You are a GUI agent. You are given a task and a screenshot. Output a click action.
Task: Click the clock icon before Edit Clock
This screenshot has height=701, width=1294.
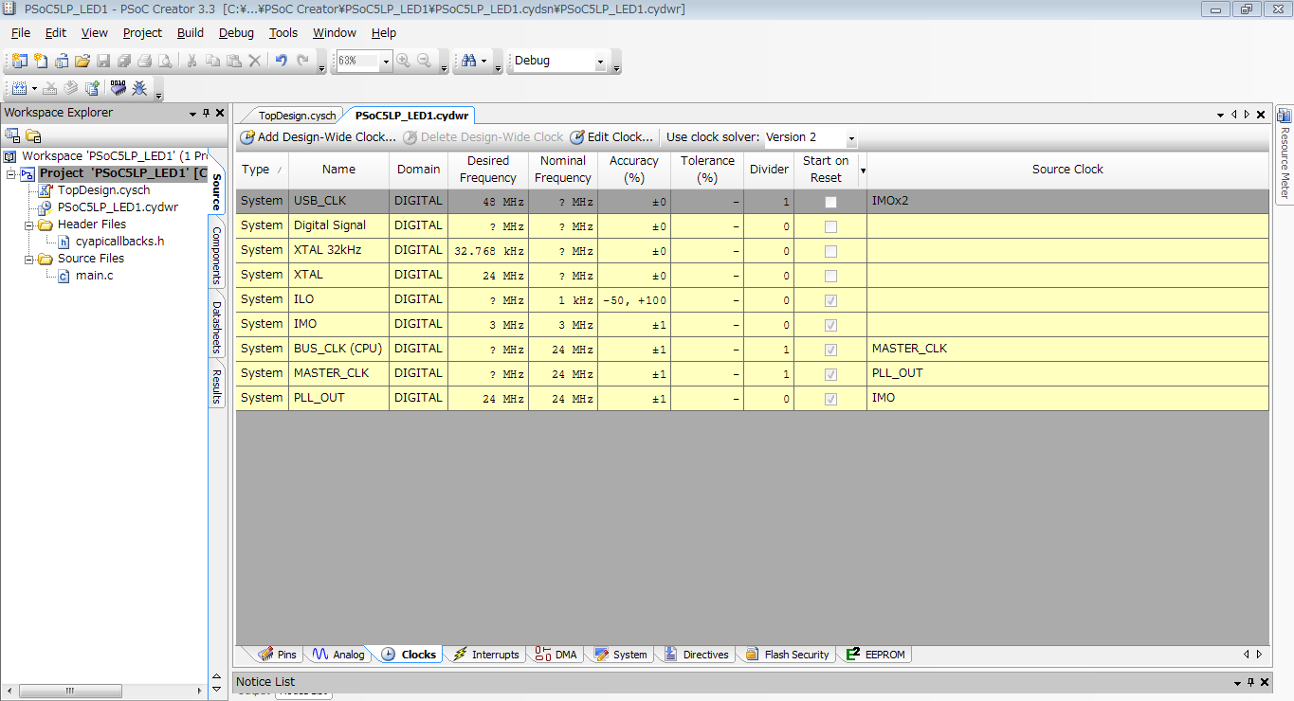pyautogui.click(x=577, y=137)
